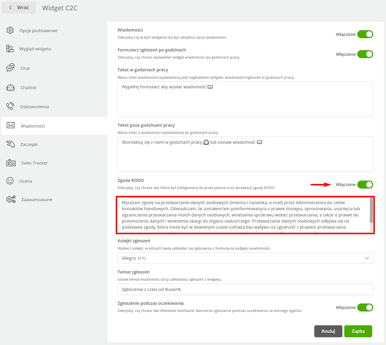
Task: Toggle the Wiadomości message option switch
Action: tap(365, 34)
